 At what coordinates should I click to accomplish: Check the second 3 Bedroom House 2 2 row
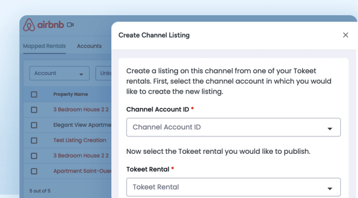click(34, 156)
